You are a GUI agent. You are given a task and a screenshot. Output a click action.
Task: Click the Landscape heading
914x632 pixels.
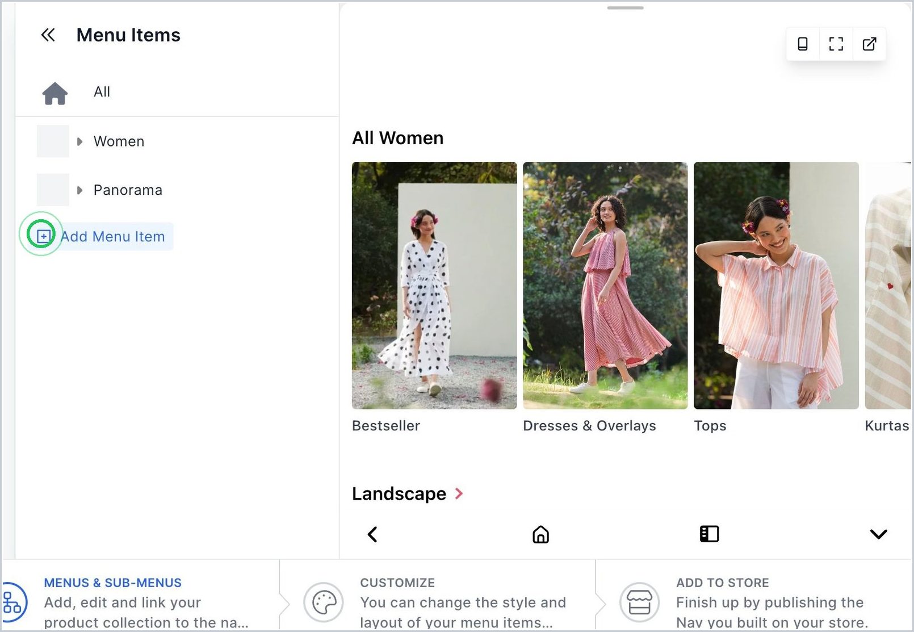point(399,494)
